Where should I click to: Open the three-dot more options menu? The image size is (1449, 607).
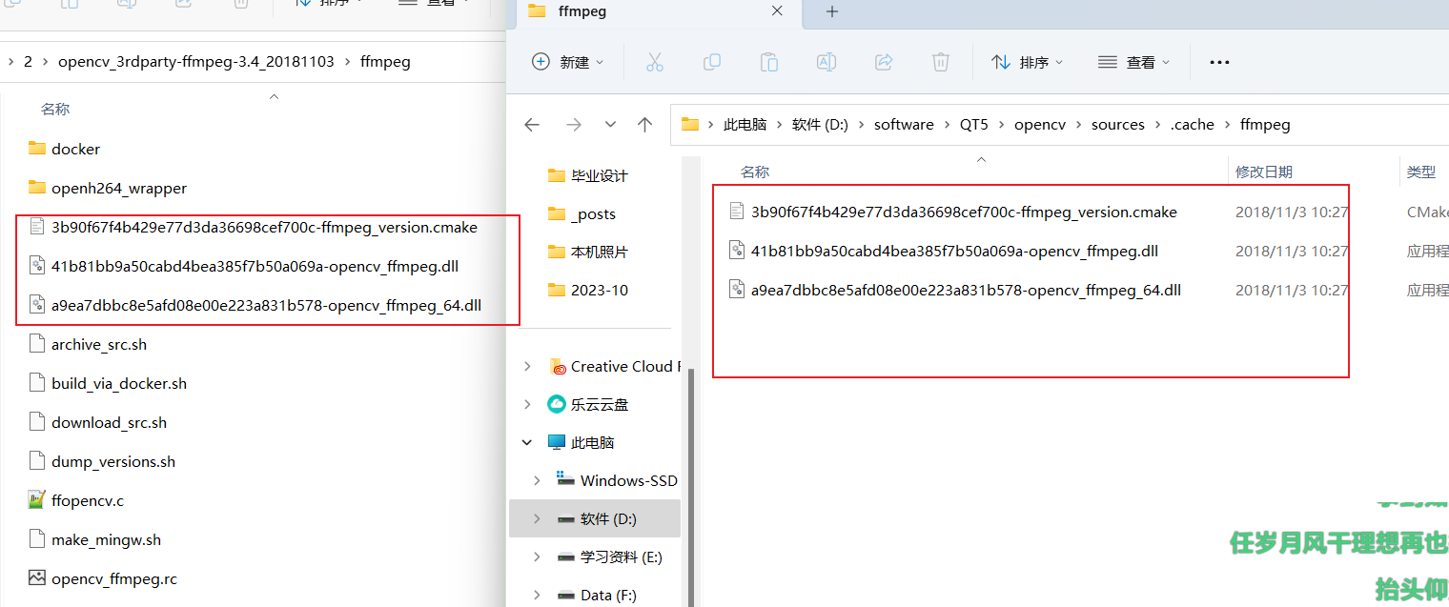(x=1219, y=62)
